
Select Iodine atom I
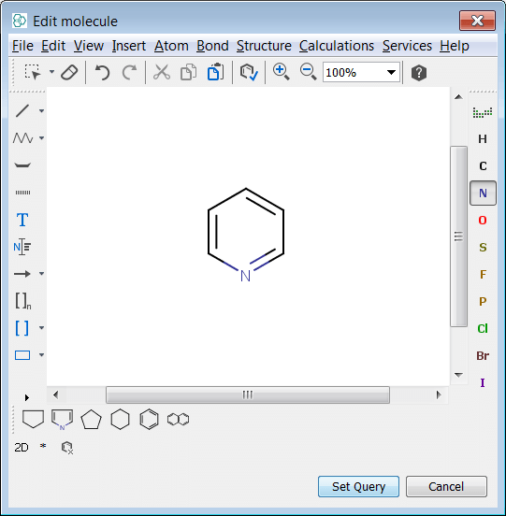483,382
